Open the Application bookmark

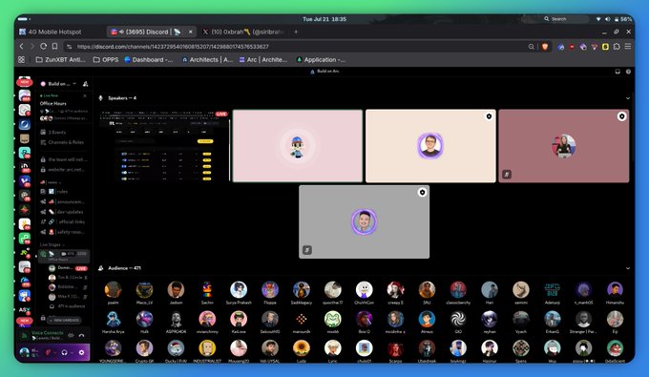click(321, 59)
